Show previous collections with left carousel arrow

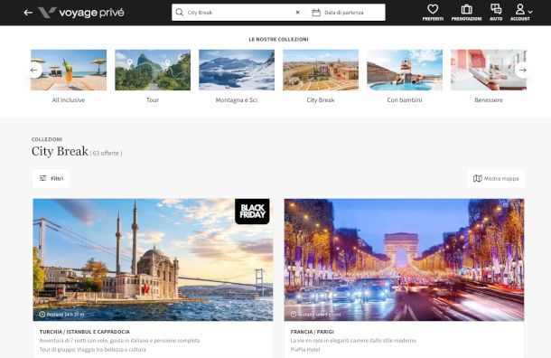click(34, 70)
